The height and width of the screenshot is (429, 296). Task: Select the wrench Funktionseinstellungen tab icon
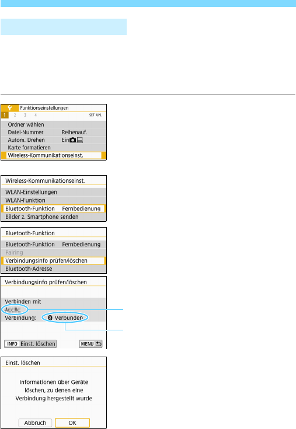(x=10, y=108)
